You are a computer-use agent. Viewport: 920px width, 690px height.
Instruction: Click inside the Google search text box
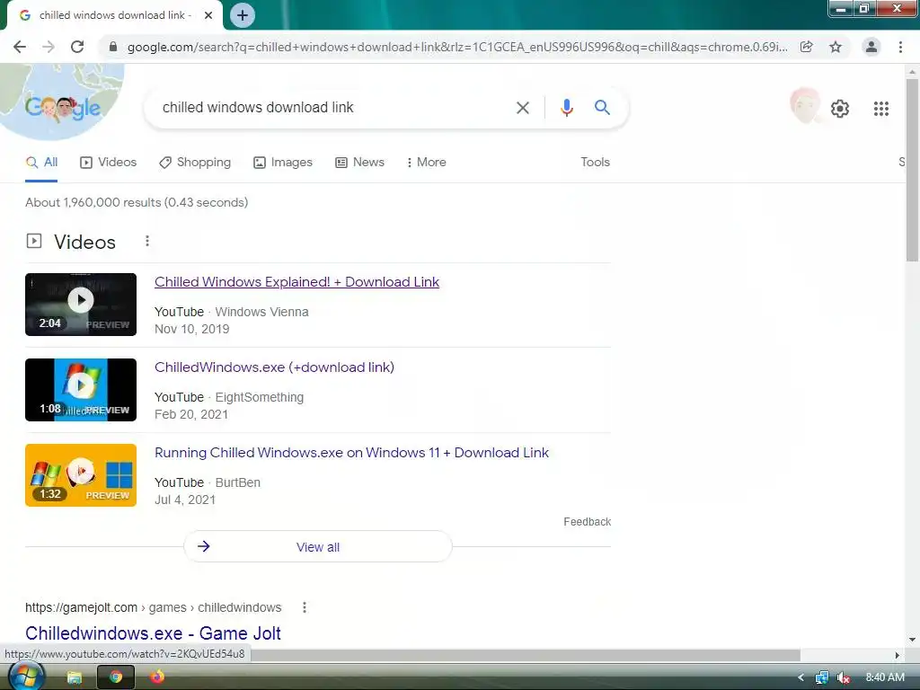pos(334,108)
